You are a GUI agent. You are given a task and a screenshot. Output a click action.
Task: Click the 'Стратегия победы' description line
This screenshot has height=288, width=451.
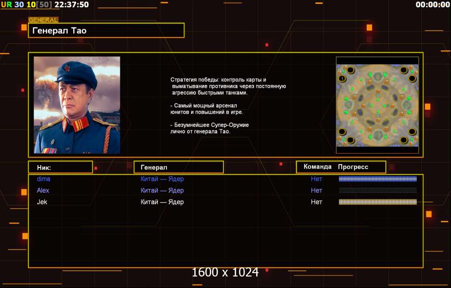coord(218,80)
